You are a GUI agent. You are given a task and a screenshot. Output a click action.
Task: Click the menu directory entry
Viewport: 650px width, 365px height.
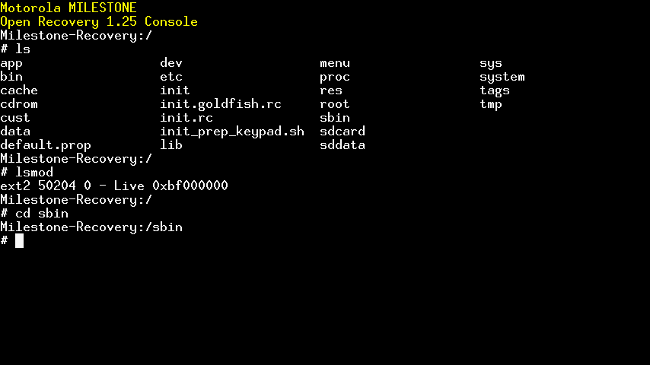coord(335,63)
